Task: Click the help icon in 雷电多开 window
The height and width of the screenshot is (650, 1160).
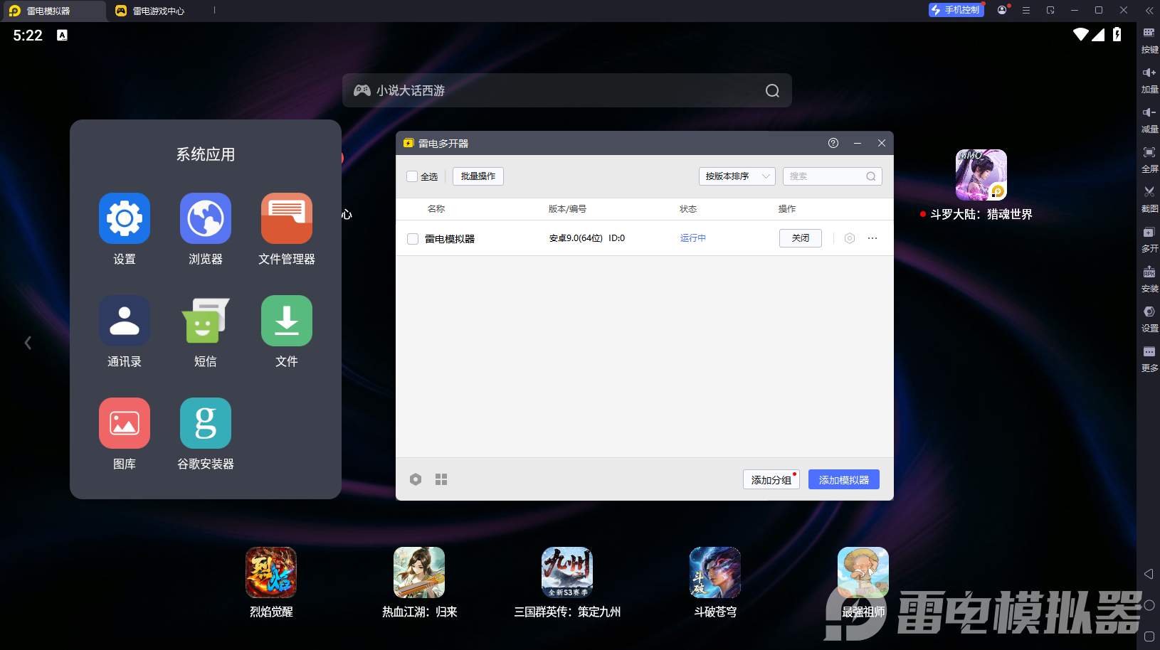Action: tap(833, 143)
